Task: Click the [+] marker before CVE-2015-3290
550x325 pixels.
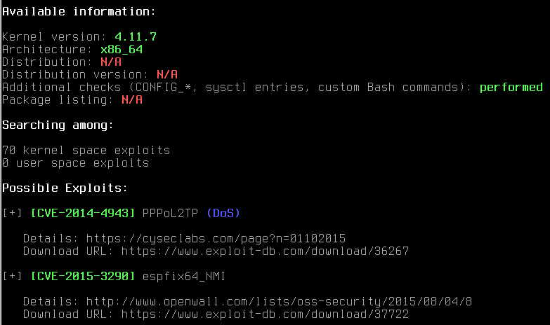Action: pos(12,276)
